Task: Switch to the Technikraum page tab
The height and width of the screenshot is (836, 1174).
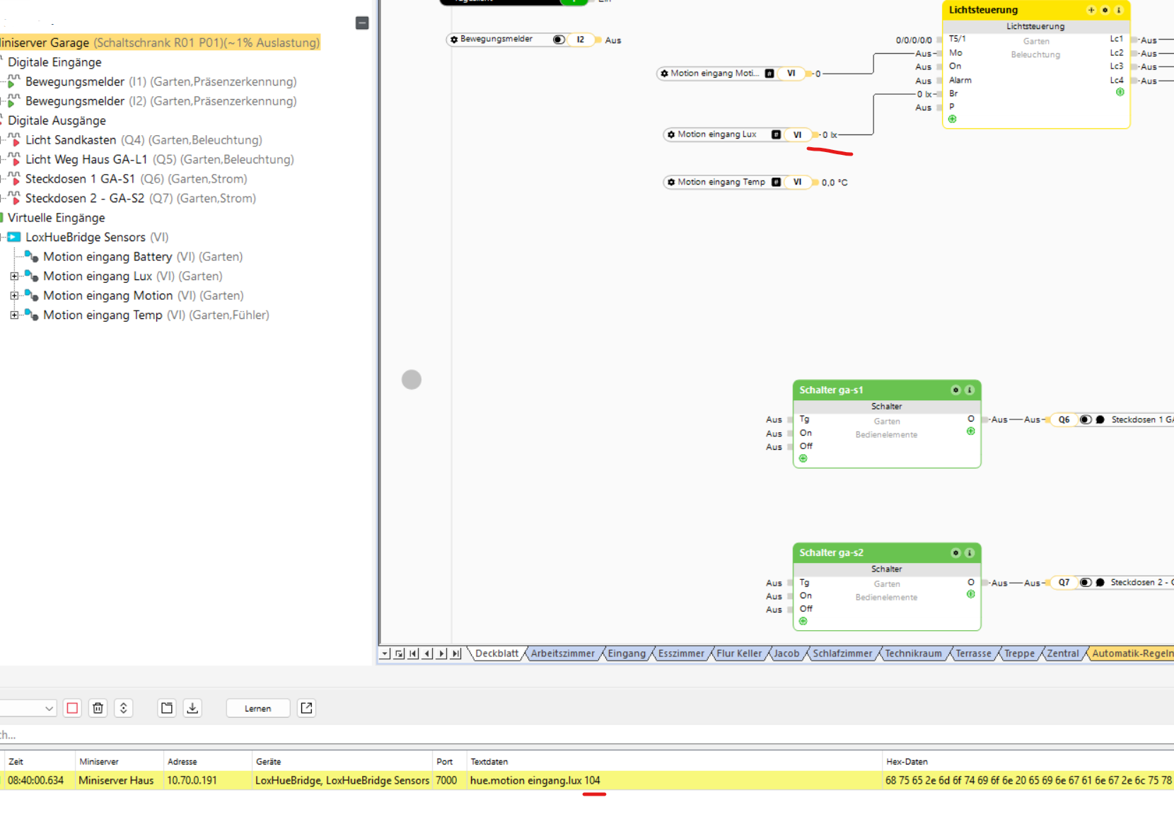Action: 913,654
